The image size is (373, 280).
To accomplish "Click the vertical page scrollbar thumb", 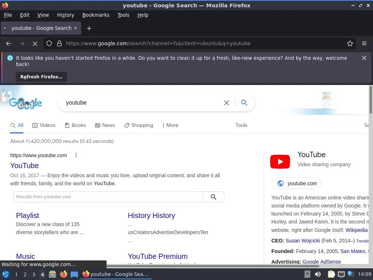I will [370, 100].
